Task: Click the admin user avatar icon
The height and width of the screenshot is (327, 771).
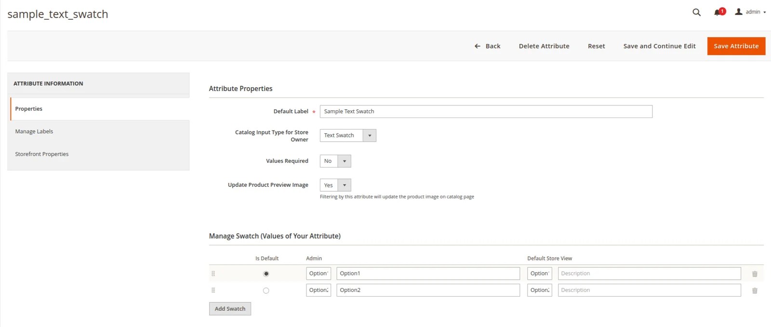Action: click(738, 12)
